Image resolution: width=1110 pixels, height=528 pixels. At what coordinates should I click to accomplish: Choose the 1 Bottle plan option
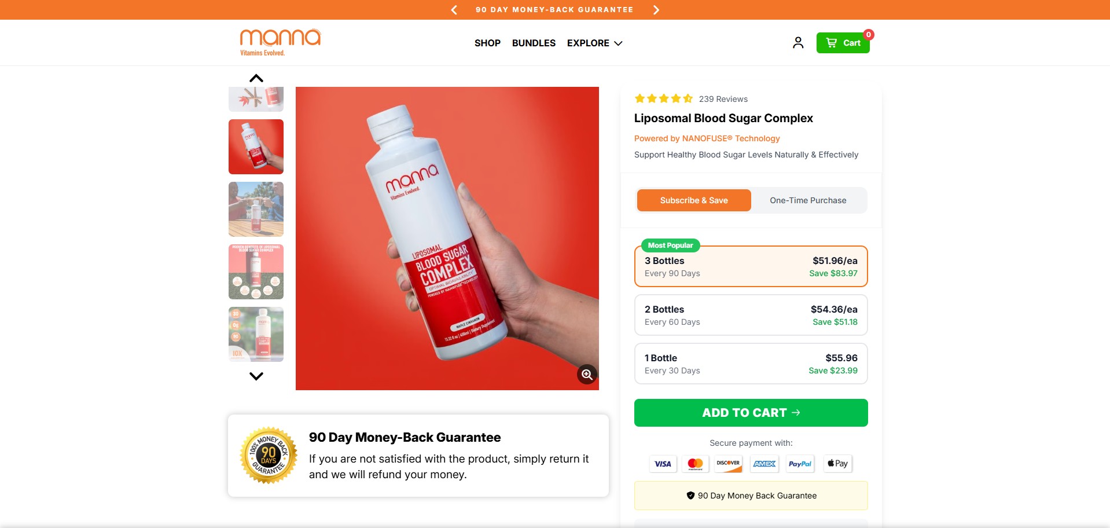click(x=751, y=364)
